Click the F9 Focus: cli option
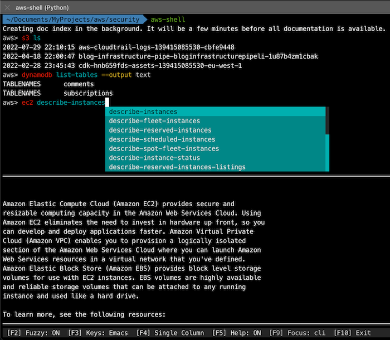 [298, 333]
